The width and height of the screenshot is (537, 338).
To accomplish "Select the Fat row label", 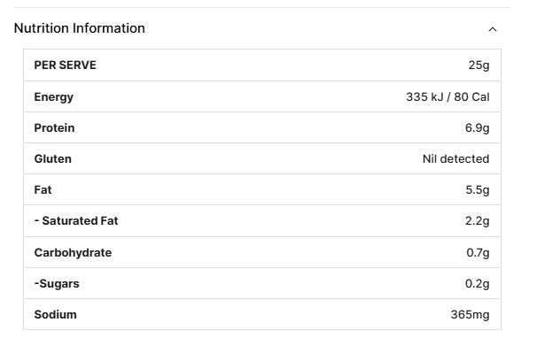I will point(43,189).
